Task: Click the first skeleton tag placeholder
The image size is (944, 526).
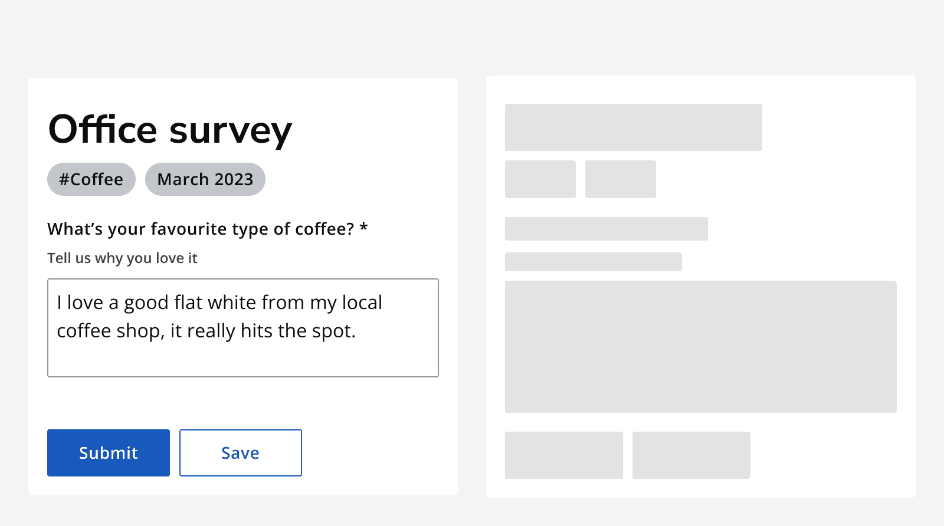Action: pos(540,179)
